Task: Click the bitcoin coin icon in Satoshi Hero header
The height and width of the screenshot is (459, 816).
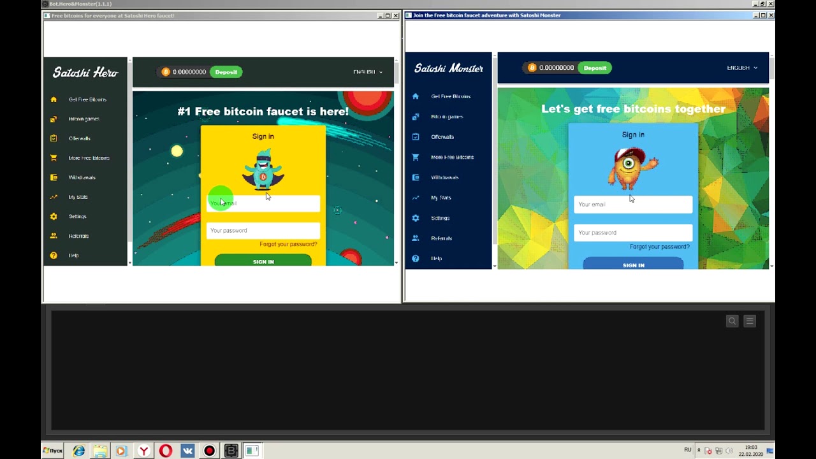Action: (x=166, y=72)
